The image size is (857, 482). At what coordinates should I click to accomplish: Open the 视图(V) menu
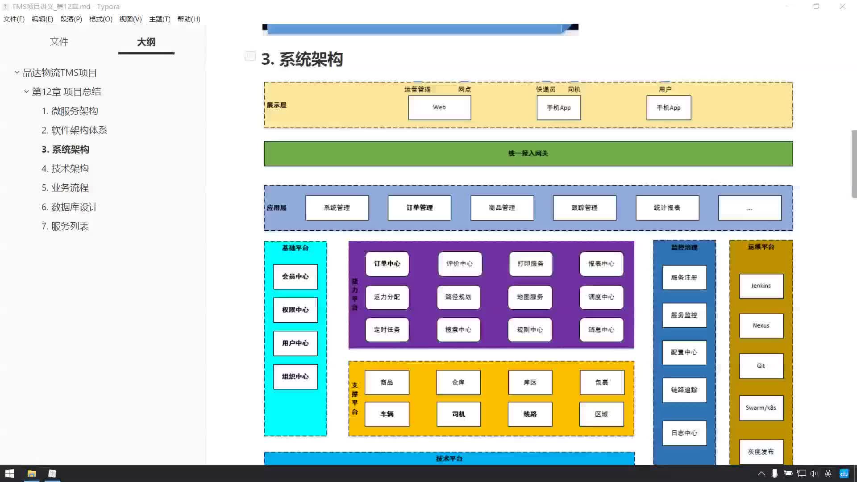click(130, 19)
